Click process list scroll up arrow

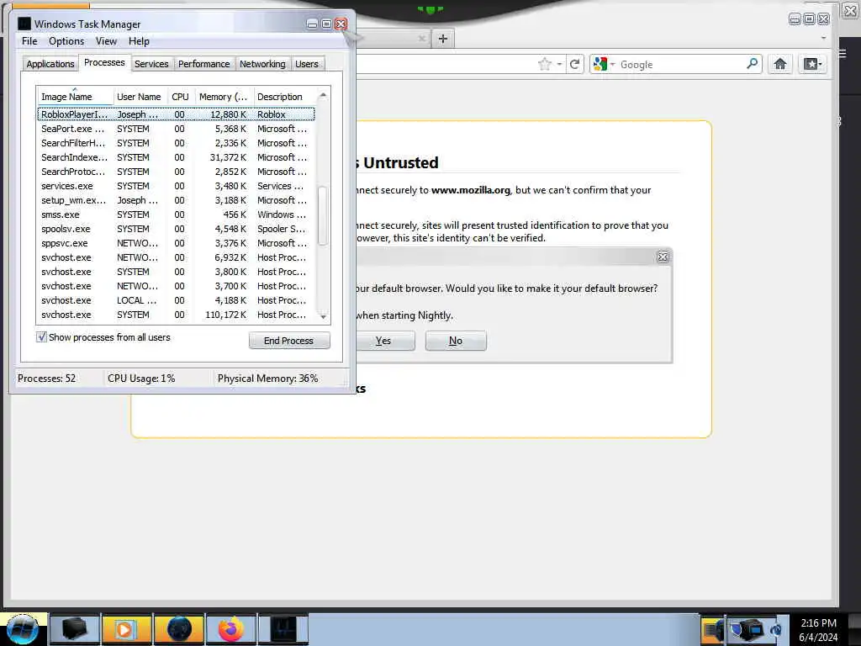pyautogui.click(x=323, y=95)
